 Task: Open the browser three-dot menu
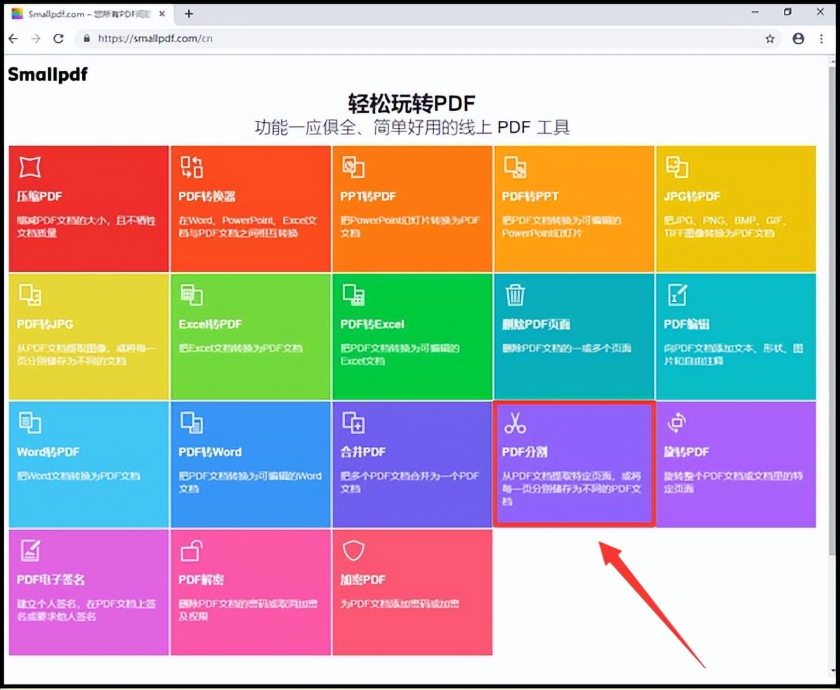(820, 39)
